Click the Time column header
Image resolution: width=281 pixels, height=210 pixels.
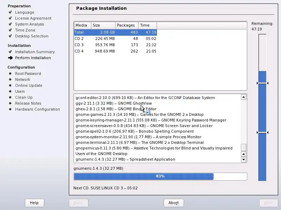coord(148,25)
